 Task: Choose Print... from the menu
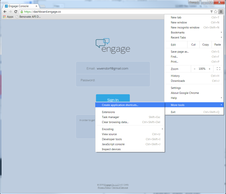coord(194,62)
